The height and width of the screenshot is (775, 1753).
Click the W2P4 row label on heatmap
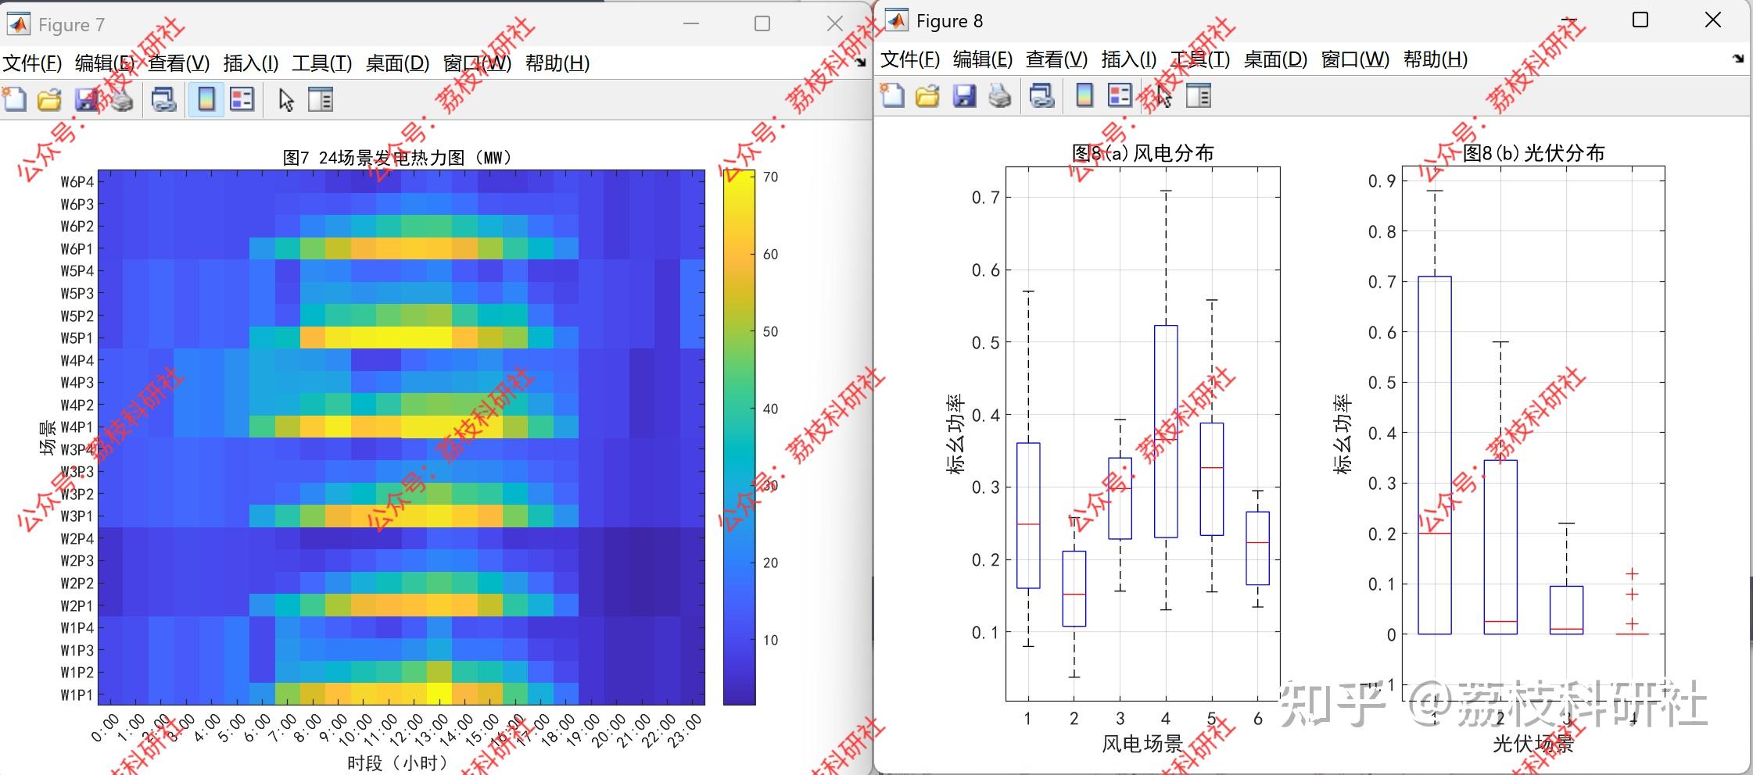(77, 539)
